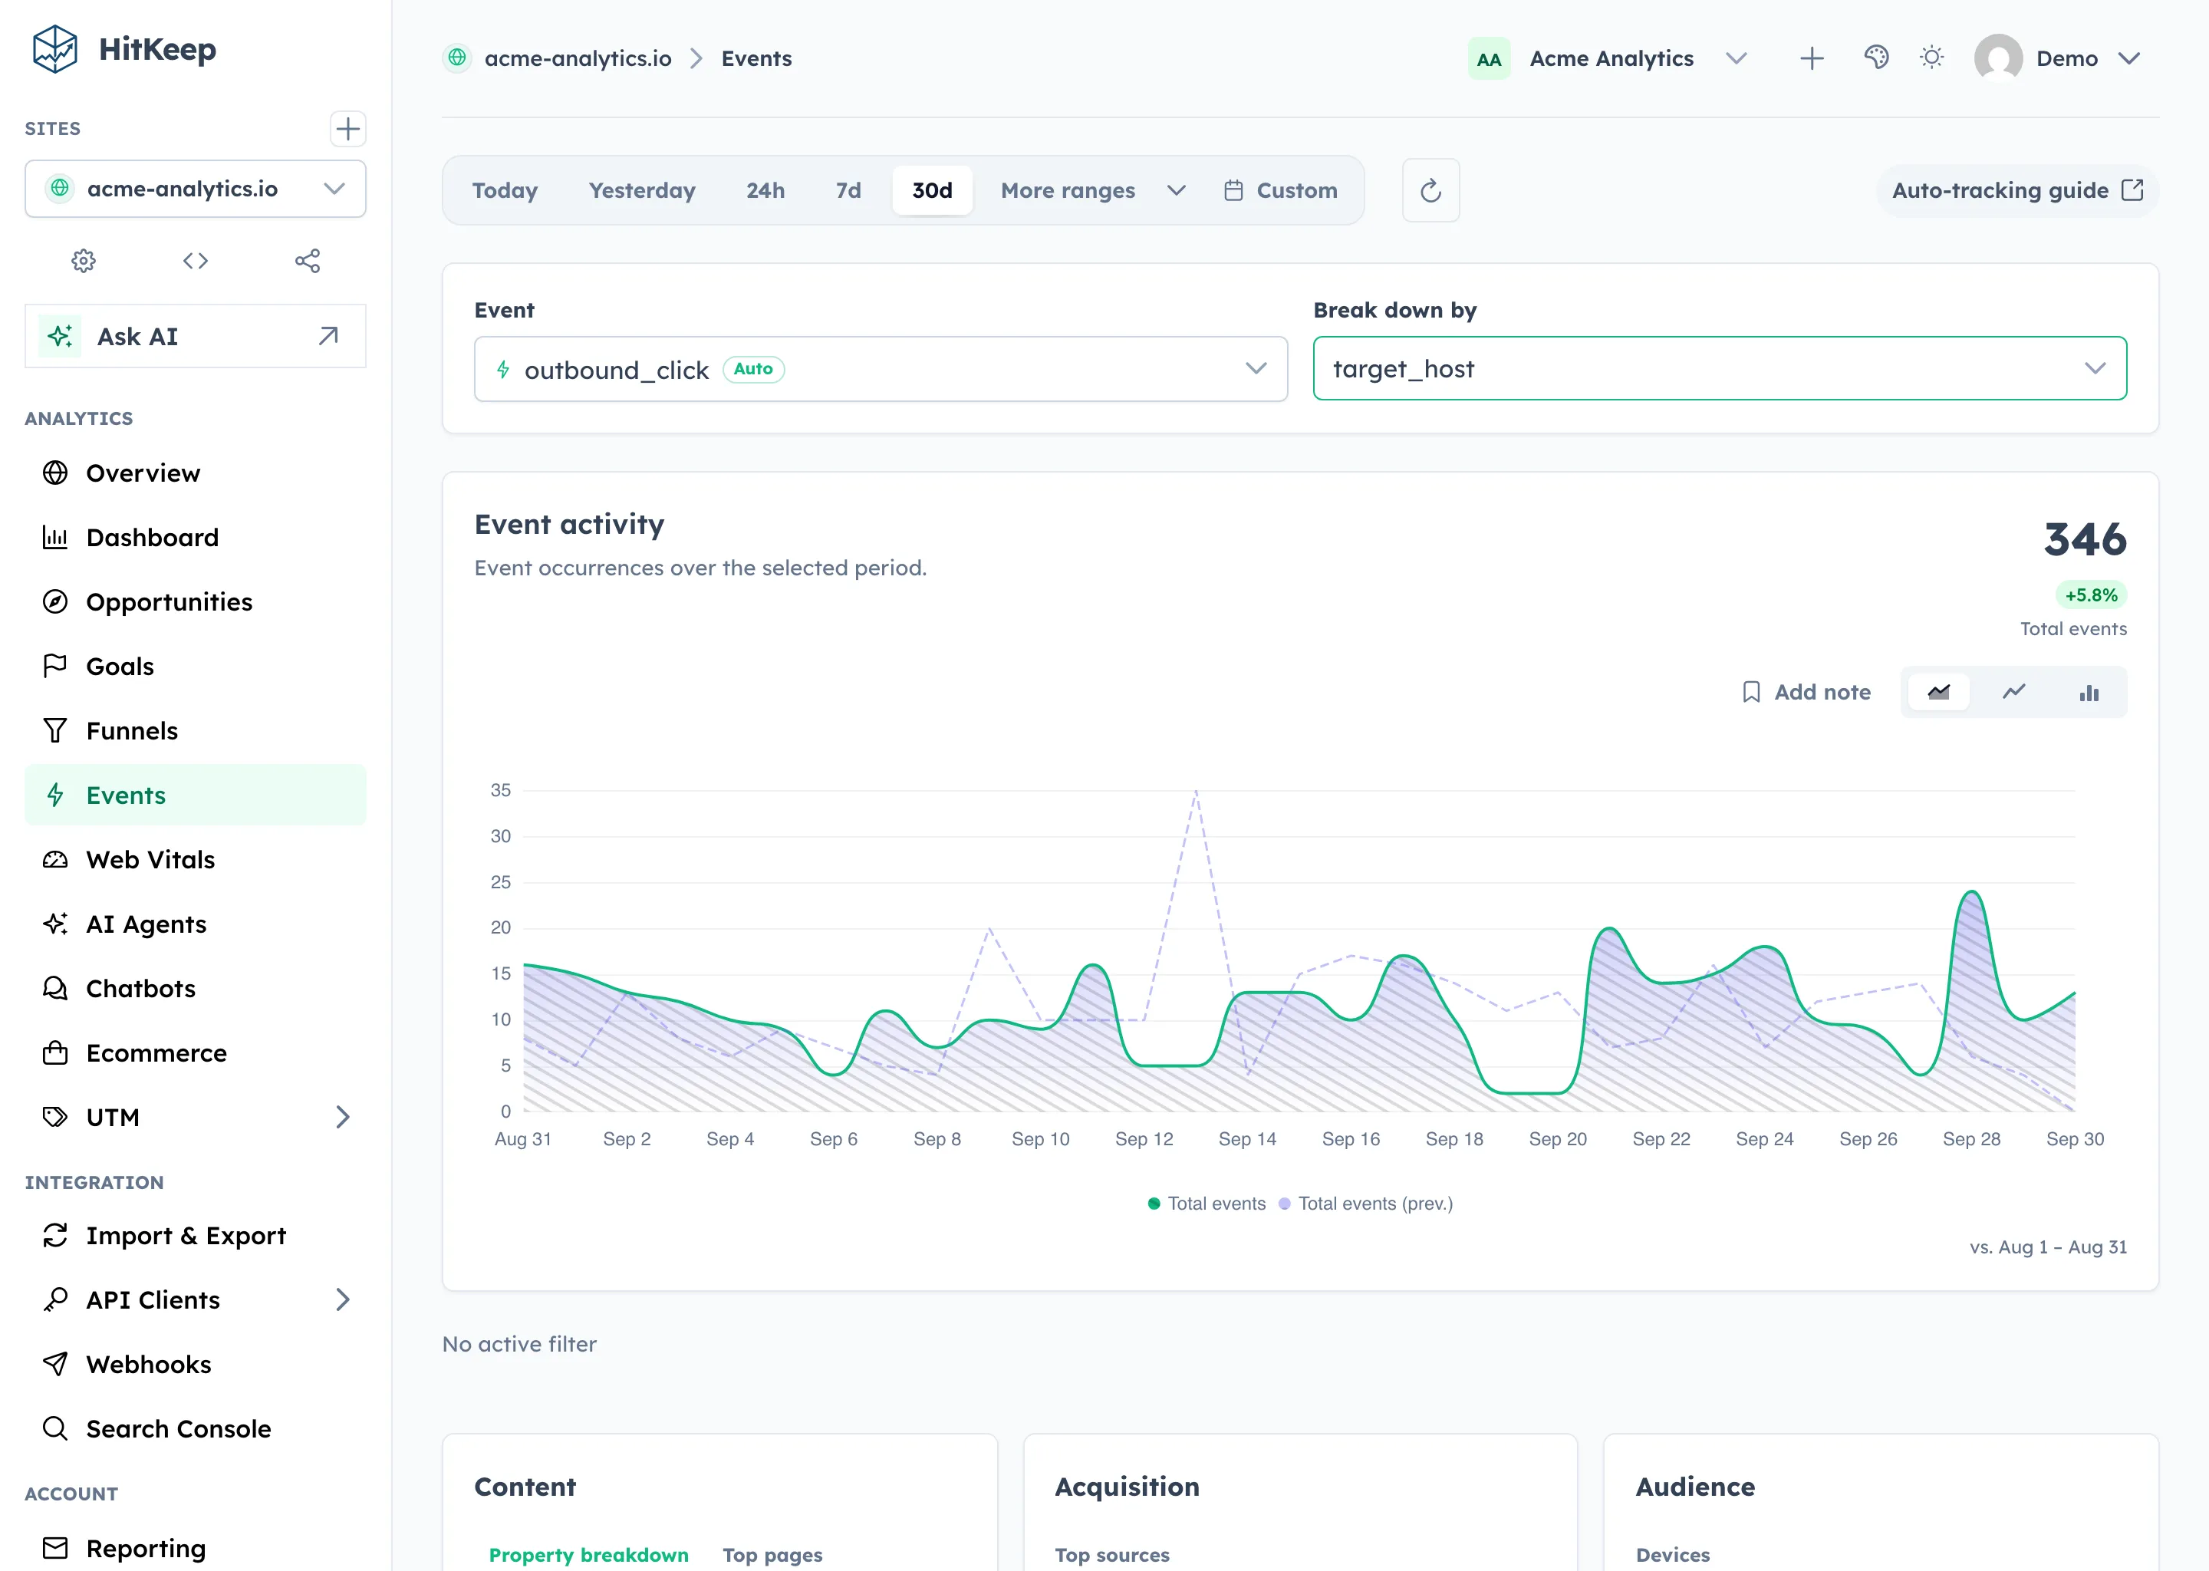Toggle Total events (prev.) legend item
The image size is (2209, 1571).
tap(1365, 1204)
